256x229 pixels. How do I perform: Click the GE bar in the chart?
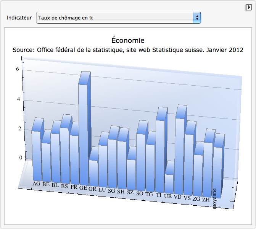pyautogui.click(x=84, y=128)
